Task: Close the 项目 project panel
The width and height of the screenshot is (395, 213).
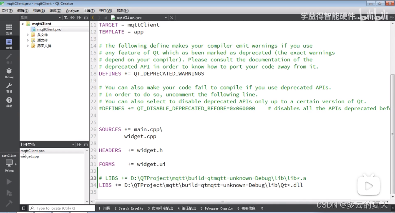Action: click(86, 18)
